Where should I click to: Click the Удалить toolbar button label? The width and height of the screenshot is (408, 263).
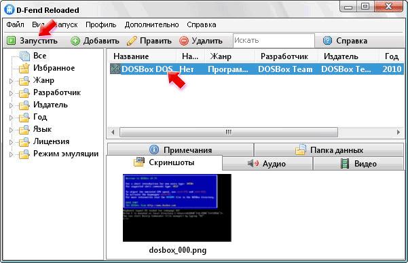(207, 41)
